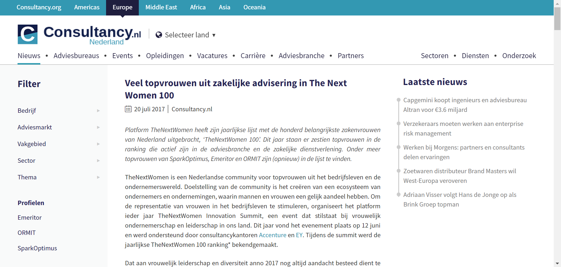This screenshot has width=561, height=267.
Task: Open the Adviesbureaus menu item
Action: [76, 56]
